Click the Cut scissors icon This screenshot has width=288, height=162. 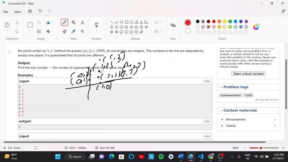(17, 22)
